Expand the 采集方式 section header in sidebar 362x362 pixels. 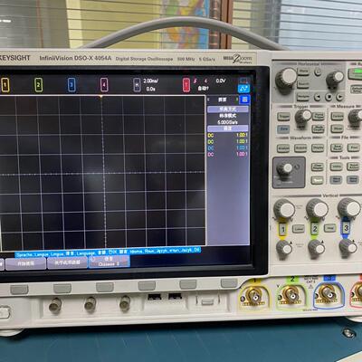(x=228, y=110)
